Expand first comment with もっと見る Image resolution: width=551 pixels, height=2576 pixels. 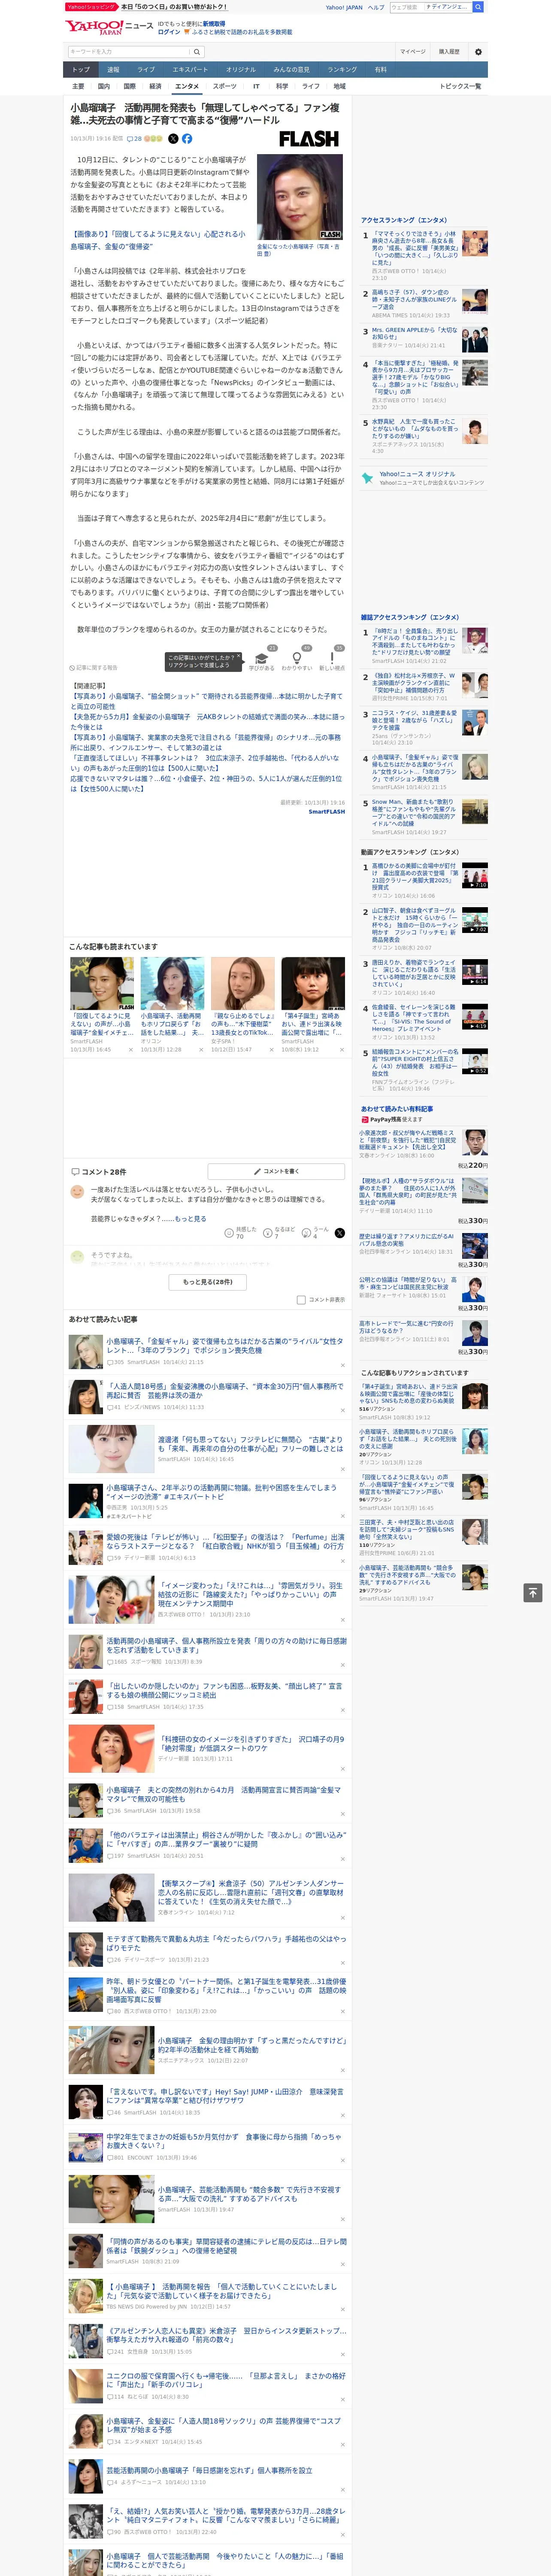tap(190, 1219)
